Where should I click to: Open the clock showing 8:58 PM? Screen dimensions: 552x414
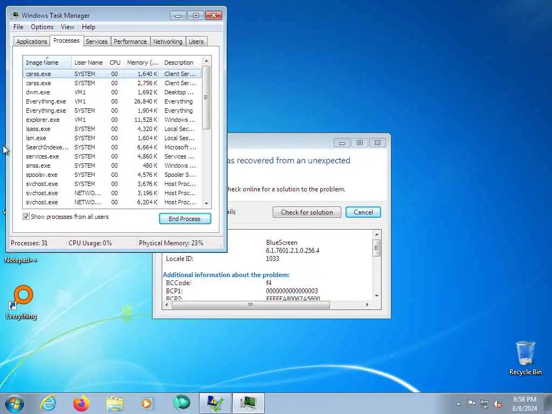click(525, 403)
